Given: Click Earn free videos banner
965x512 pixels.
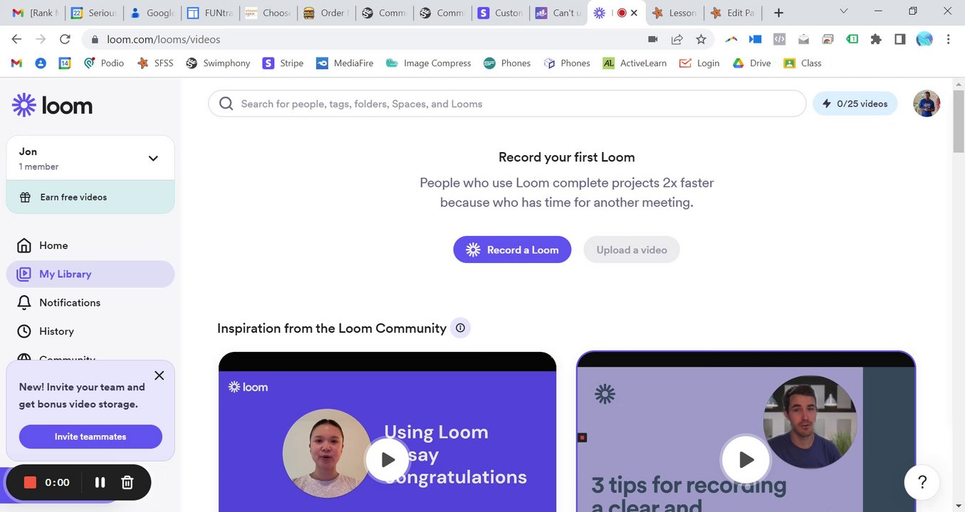Looking at the screenshot, I should click(90, 197).
